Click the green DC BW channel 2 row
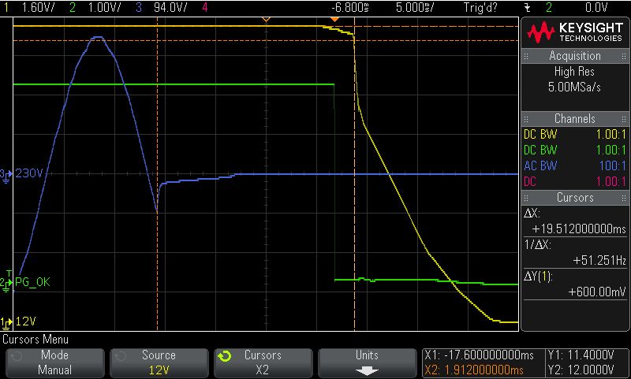The height and width of the screenshot is (379, 631). click(574, 150)
